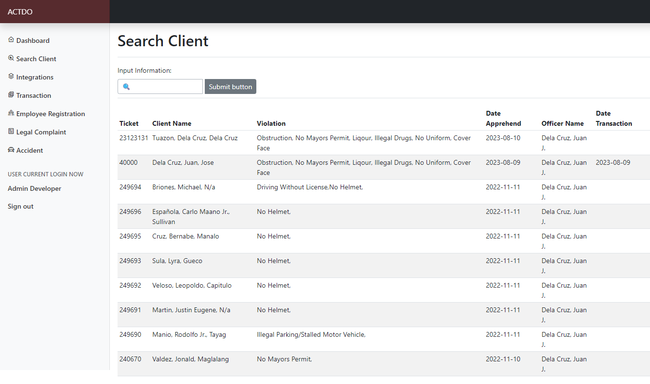Select the row for ticket 23123131

click(x=133, y=138)
